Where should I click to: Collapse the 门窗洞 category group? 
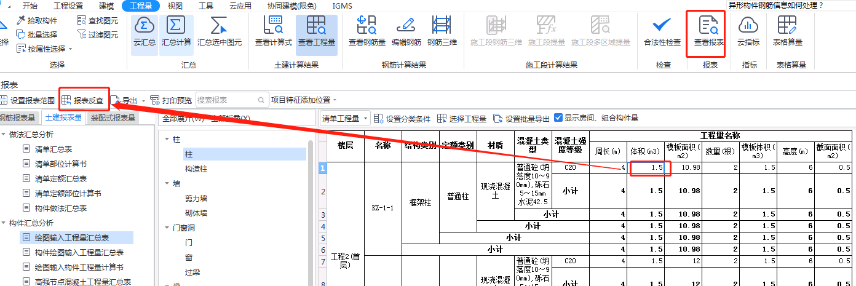point(167,228)
